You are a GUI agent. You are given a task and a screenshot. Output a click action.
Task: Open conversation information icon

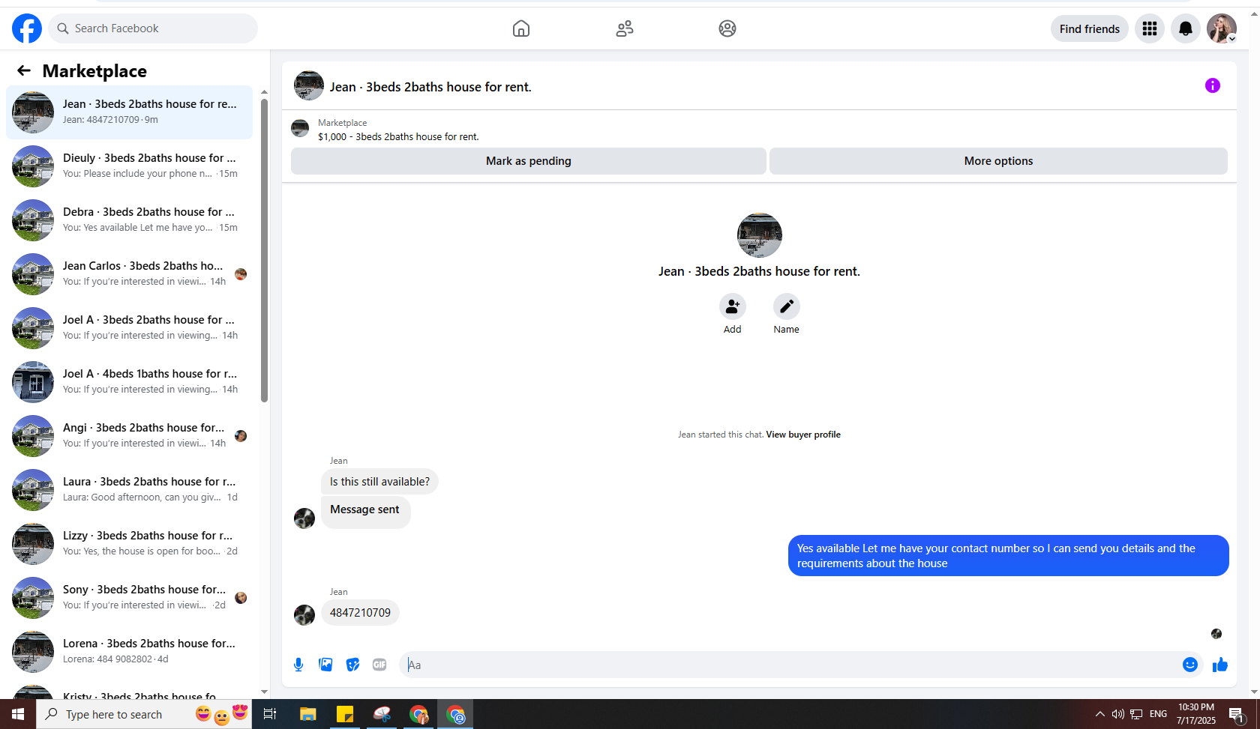pyautogui.click(x=1213, y=85)
